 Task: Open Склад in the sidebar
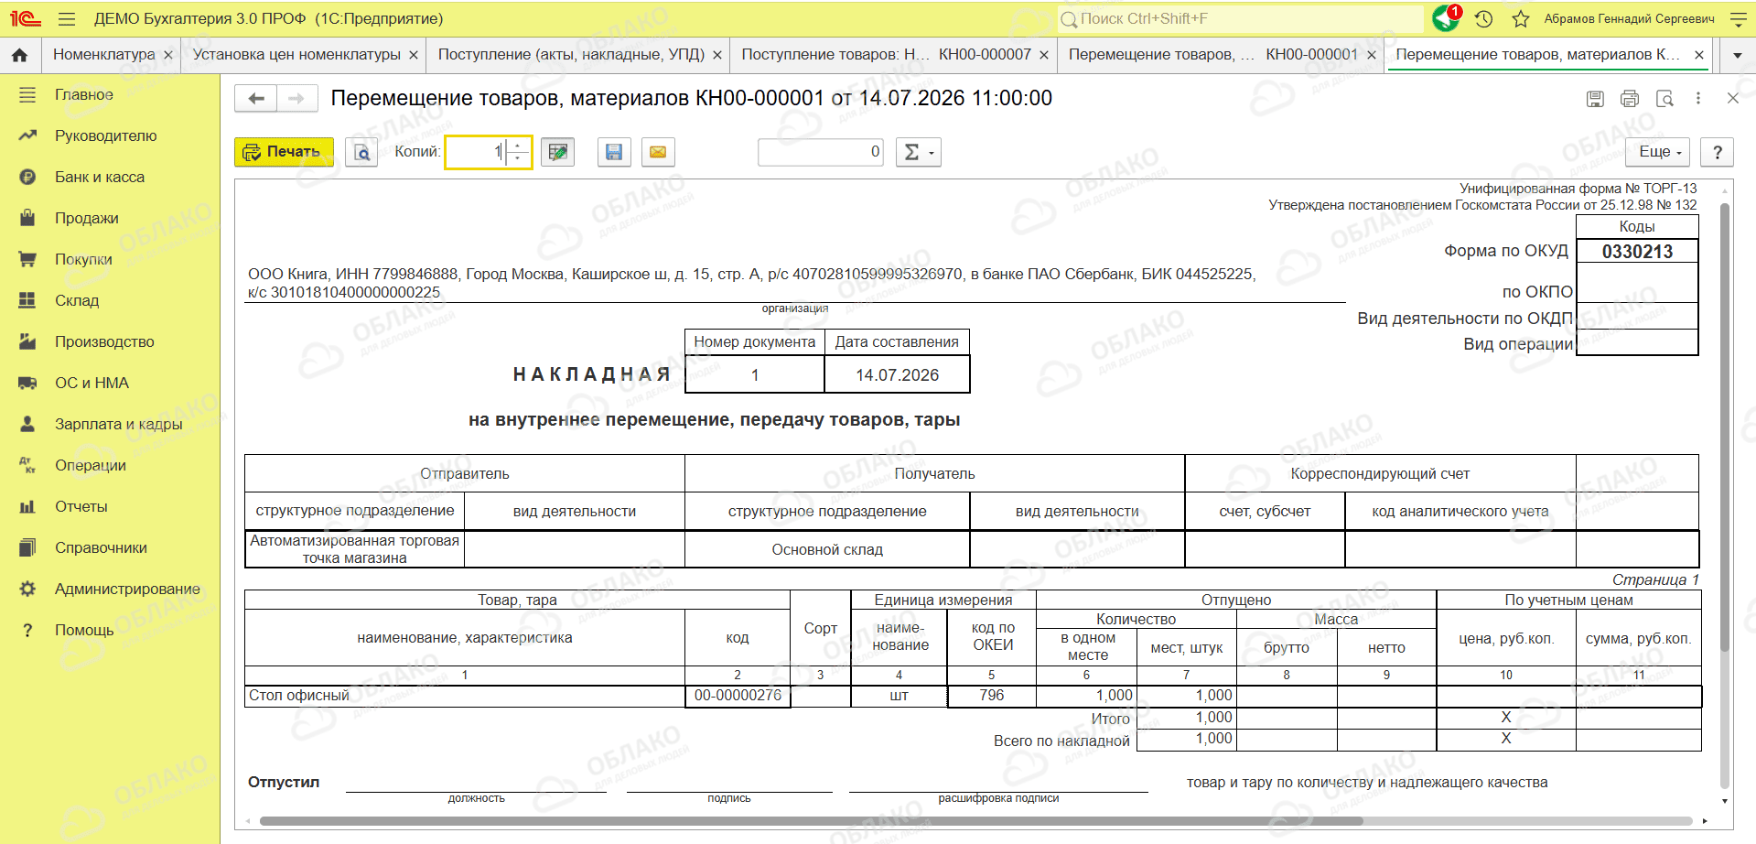77,300
